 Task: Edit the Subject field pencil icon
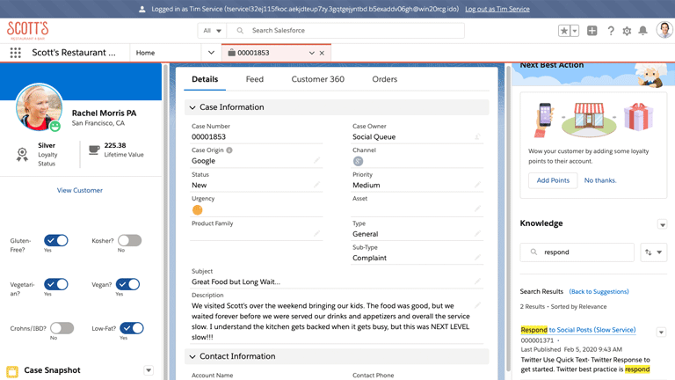(477, 281)
